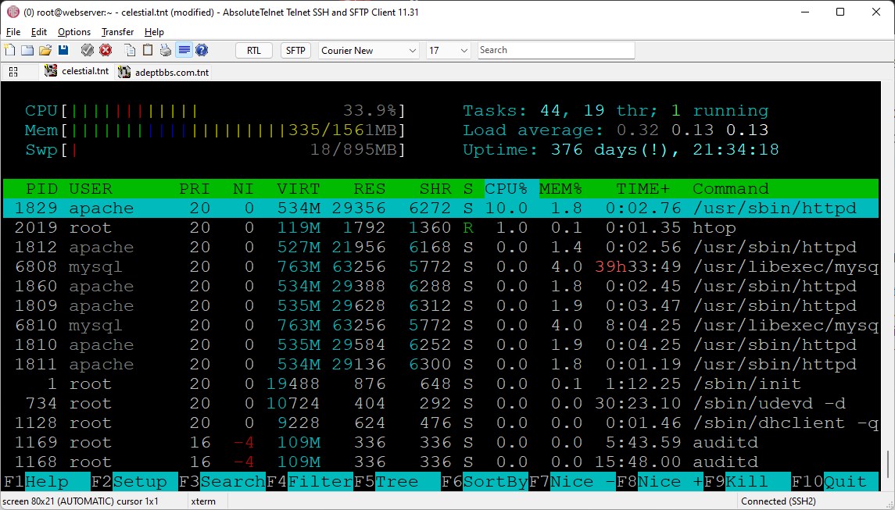
Task: Click the TIME+ column header
Action: [643, 189]
